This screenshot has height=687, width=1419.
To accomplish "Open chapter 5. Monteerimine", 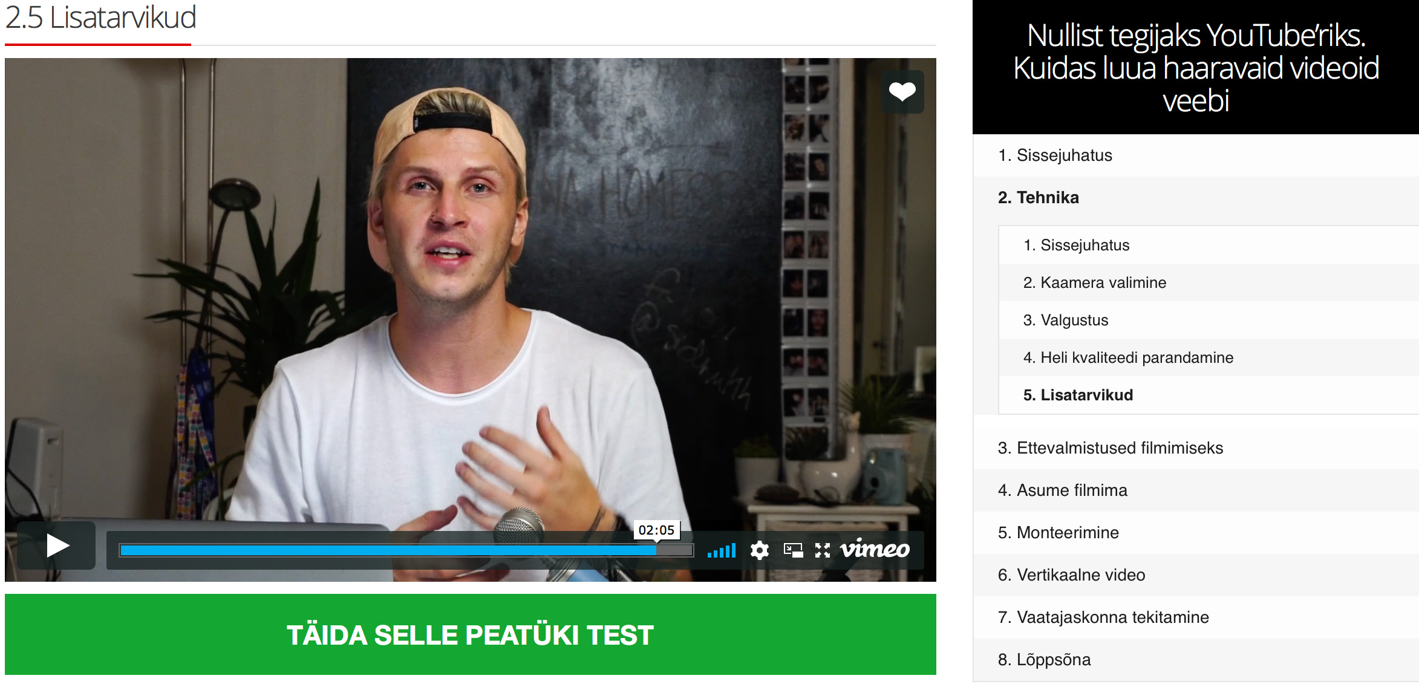I will pos(1196,533).
